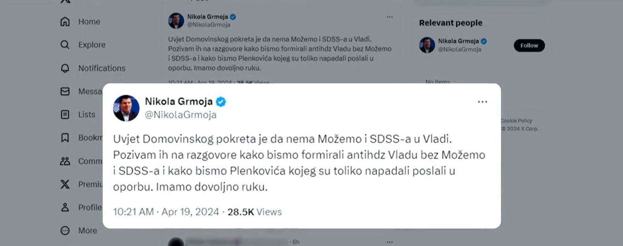The width and height of the screenshot is (623, 246).
Task: Click the 10:21 AM Apr 19, 2024 timestamp
Action: coord(165,212)
